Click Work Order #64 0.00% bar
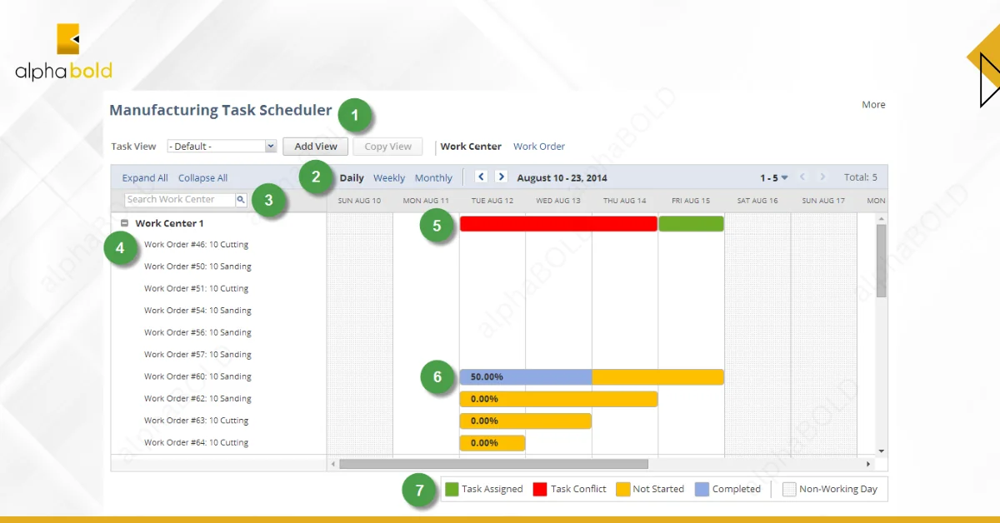Viewport: 1000px width, 523px height. [x=492, y=443]
